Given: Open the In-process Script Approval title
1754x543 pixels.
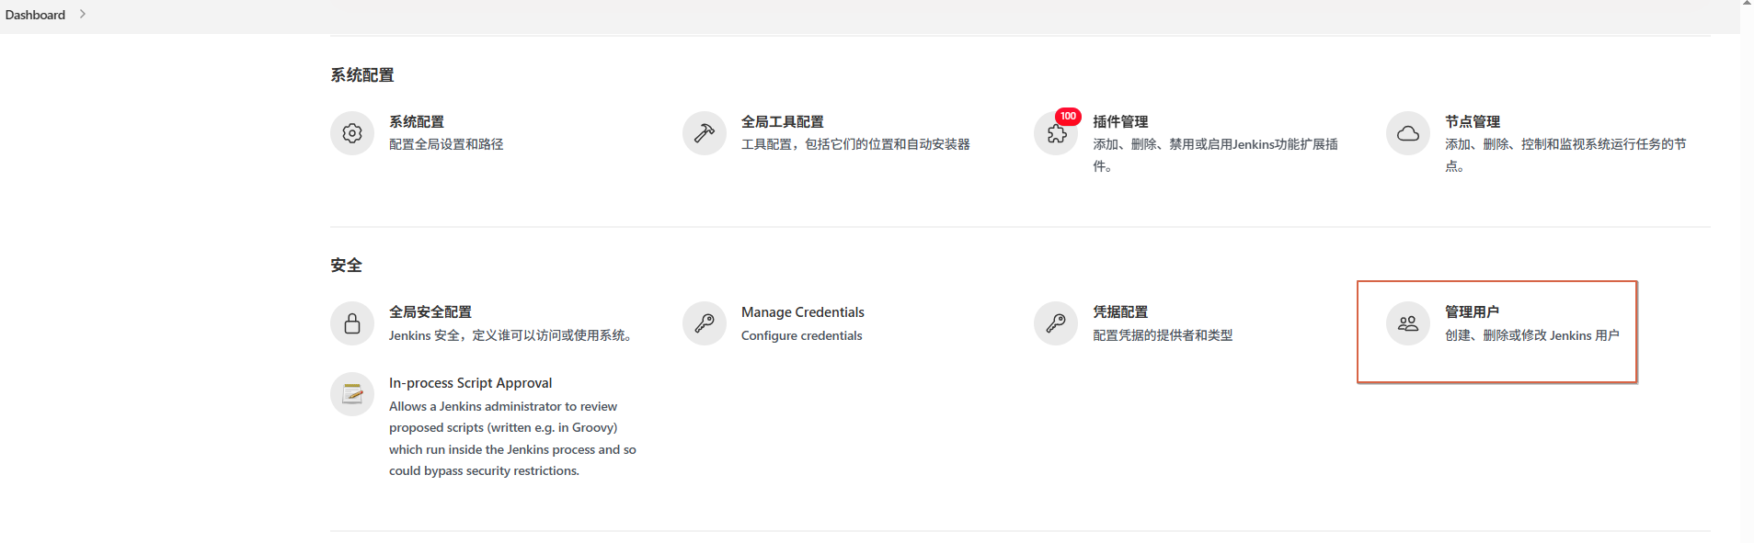Looking at the screenshot, I should click(x=471, y=383).
